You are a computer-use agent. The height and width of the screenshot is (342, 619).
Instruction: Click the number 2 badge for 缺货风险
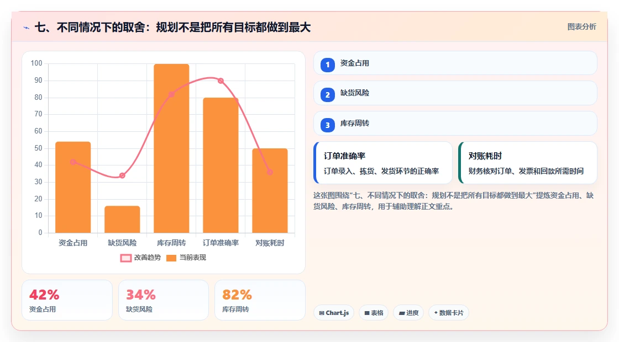(x=327, y=94)
